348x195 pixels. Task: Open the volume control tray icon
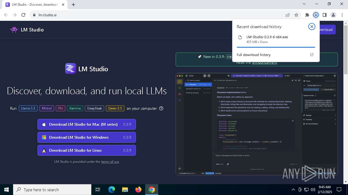coord(313,190)
